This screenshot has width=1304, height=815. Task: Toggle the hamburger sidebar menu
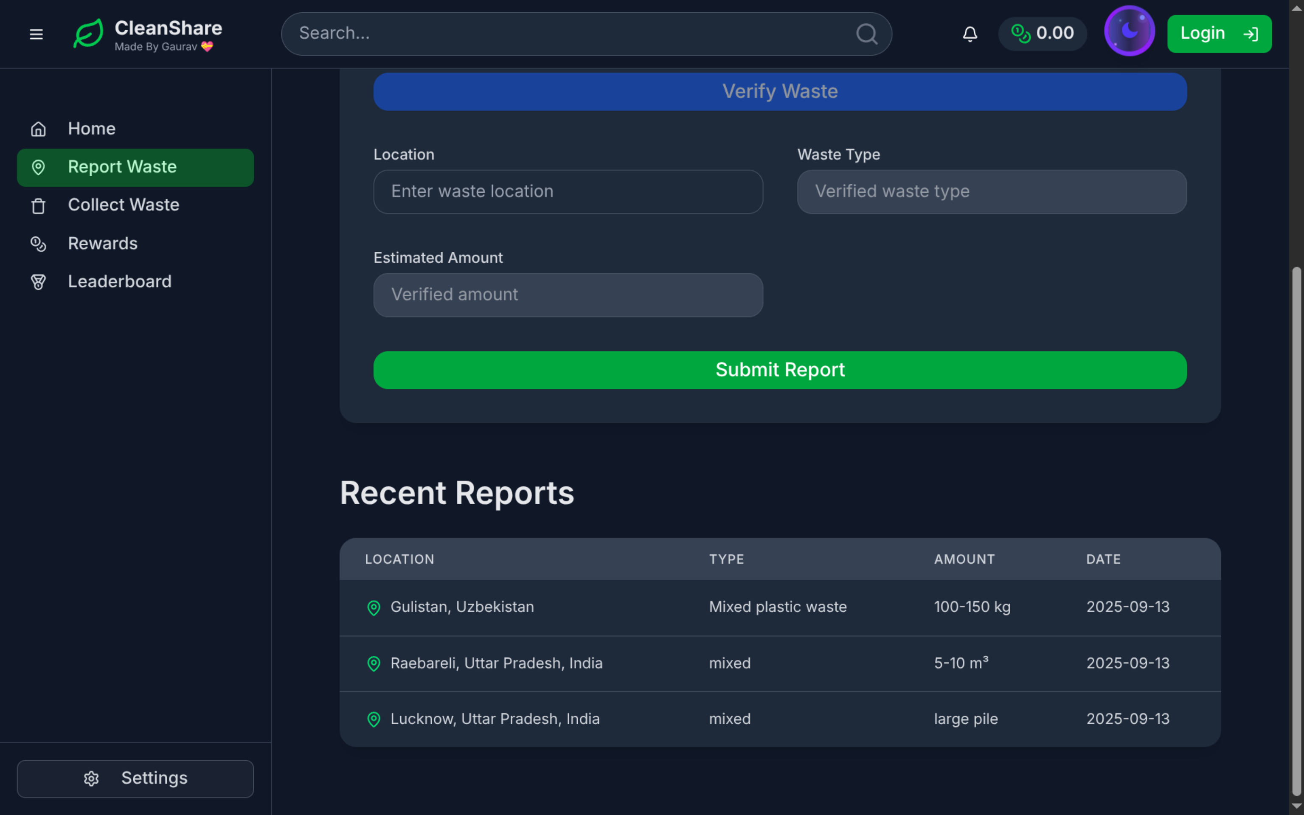[x=36, y=34]
